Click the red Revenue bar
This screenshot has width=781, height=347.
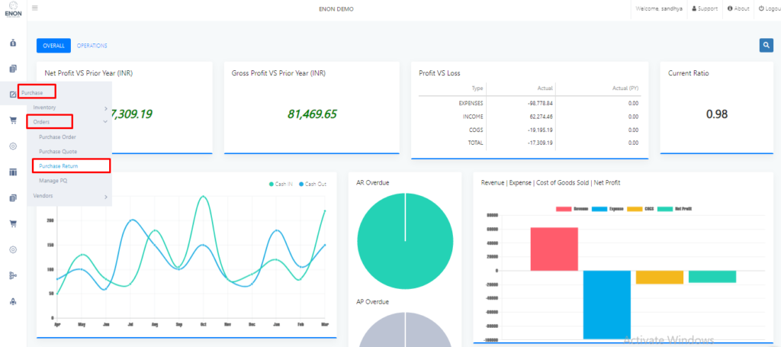point(554,249)
